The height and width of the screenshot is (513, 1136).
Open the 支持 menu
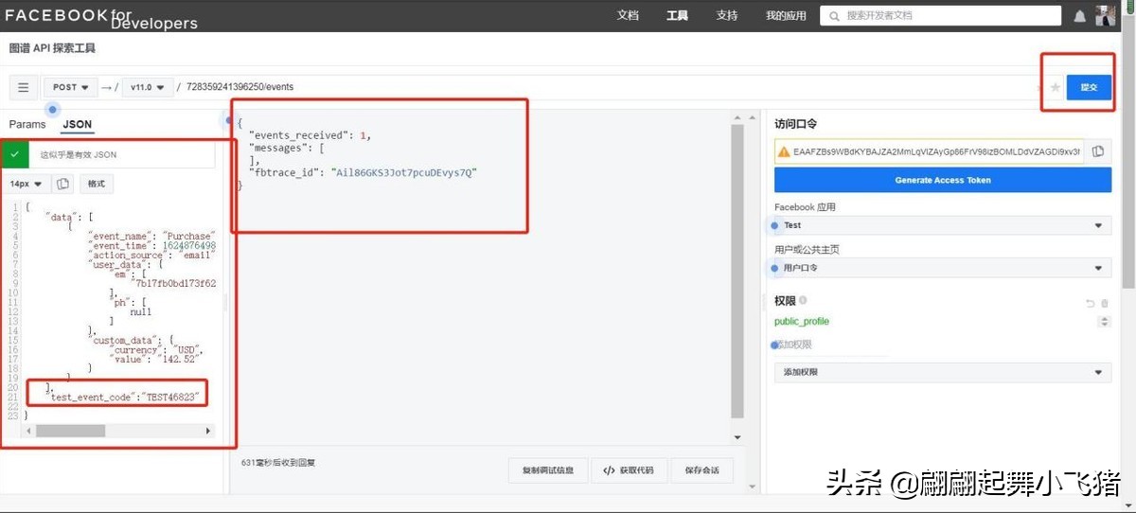[x=727, y=16]
